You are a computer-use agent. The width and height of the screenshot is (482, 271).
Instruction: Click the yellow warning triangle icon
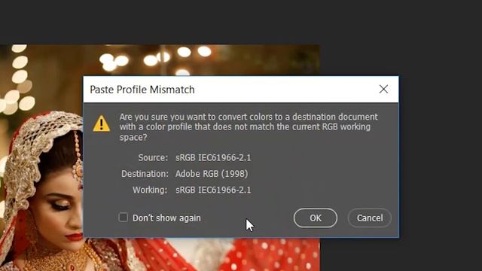point(102,123)
